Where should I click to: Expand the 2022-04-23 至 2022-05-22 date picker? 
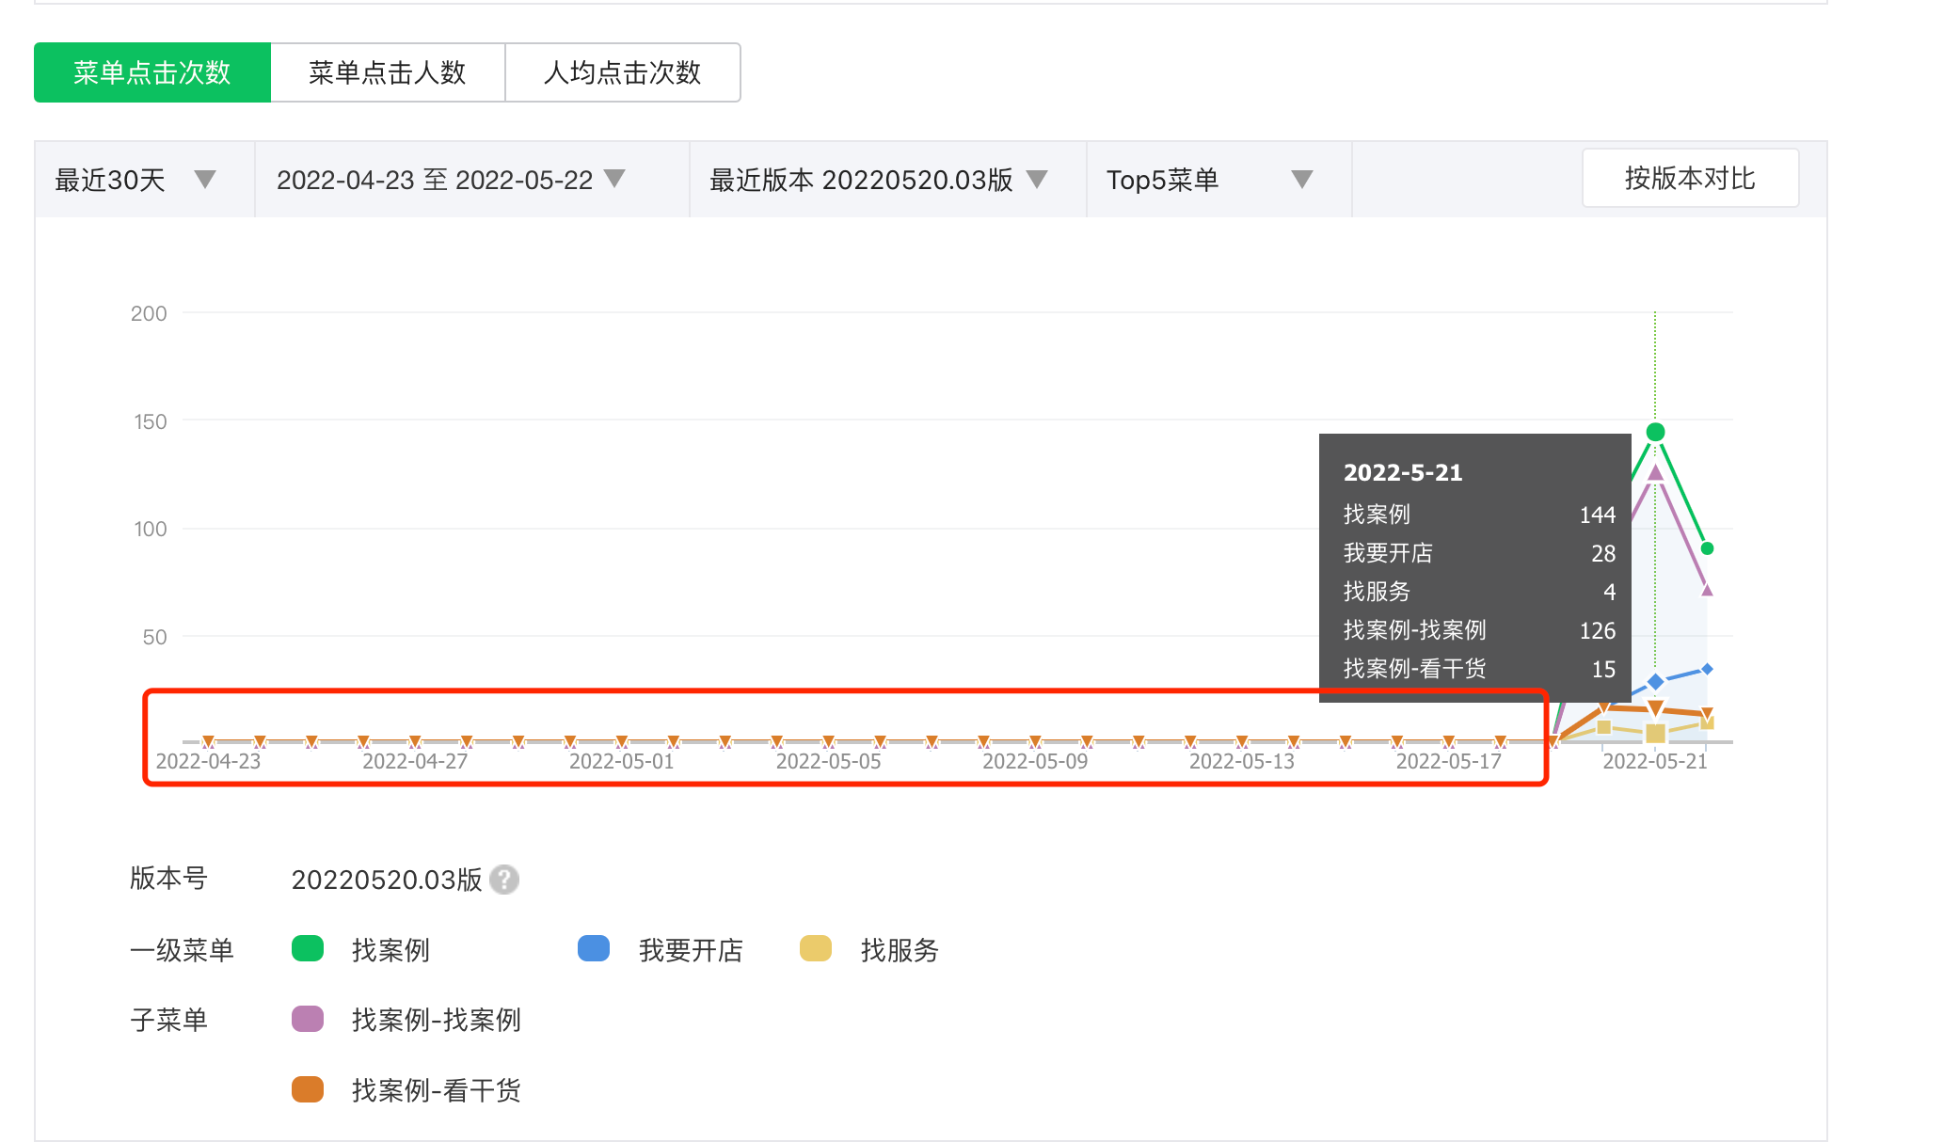point(614,179)
